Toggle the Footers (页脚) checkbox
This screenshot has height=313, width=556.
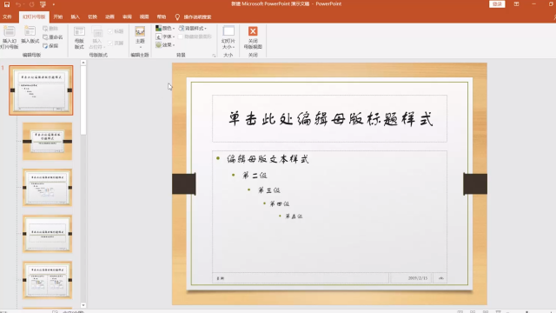(110, 43)
